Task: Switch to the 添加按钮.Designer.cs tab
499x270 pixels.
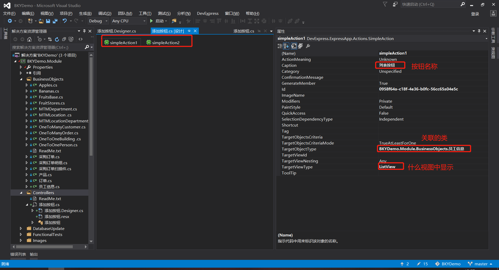Action: [117, 31]
